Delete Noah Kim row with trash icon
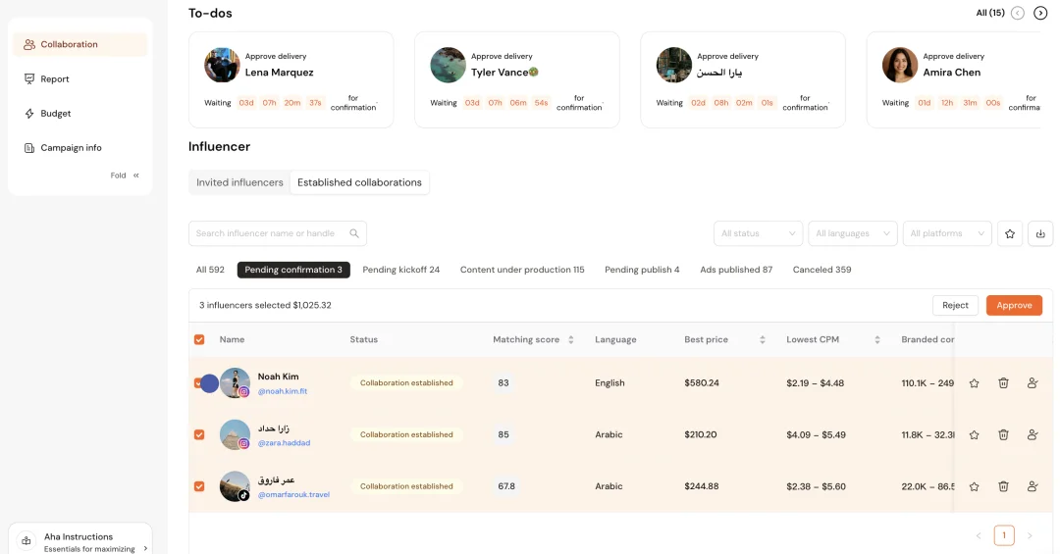Viewport: 1060px width, 554px height. 1003,383
